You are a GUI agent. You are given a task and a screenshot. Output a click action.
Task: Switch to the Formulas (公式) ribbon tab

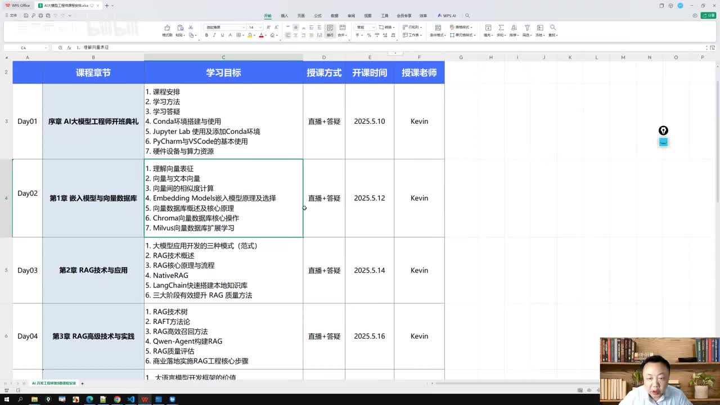318,16
